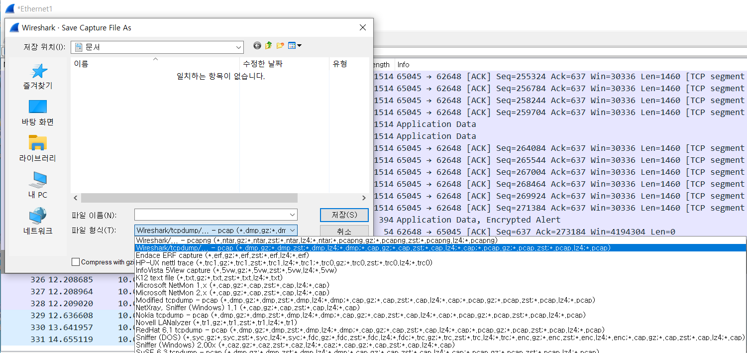Open the 라이브러리 libraries location
Screen dimensions: 747x353
click(37, 149)
